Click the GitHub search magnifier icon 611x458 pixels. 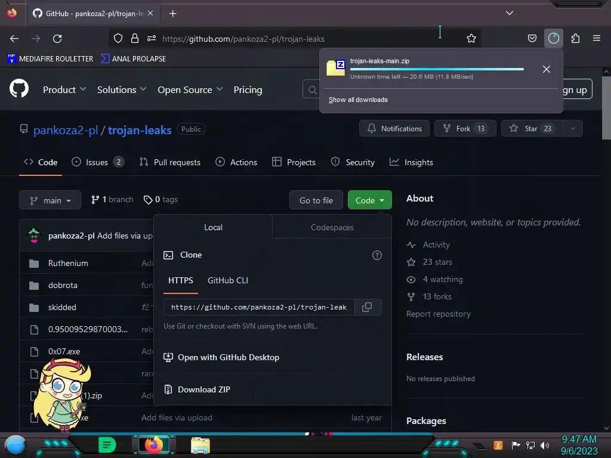pos(312,90)
